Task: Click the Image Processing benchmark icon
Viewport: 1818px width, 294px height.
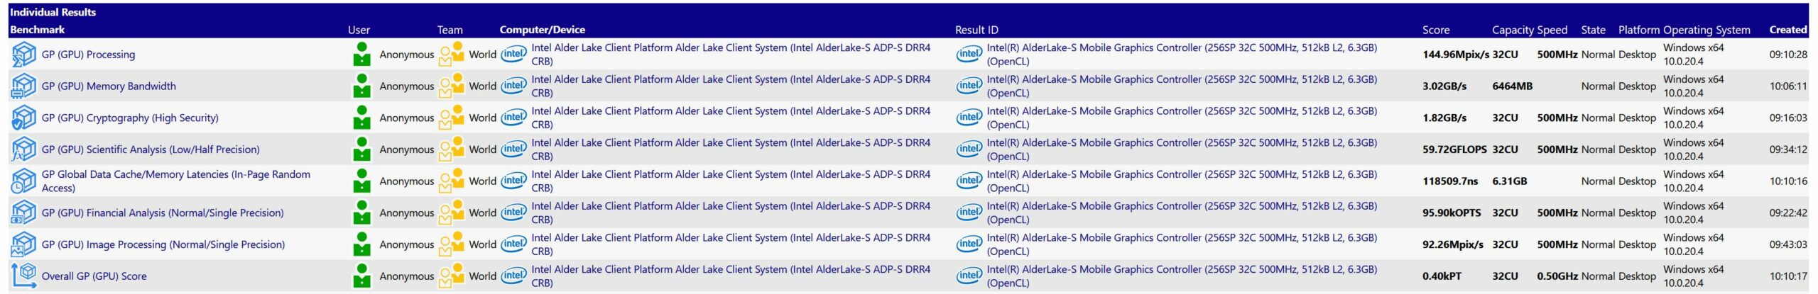Action: pyautogui.click(x=23, y=244)
